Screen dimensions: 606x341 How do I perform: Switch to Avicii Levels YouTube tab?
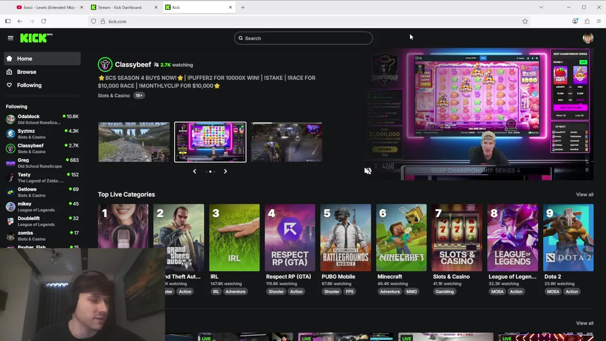coord(49,8)
